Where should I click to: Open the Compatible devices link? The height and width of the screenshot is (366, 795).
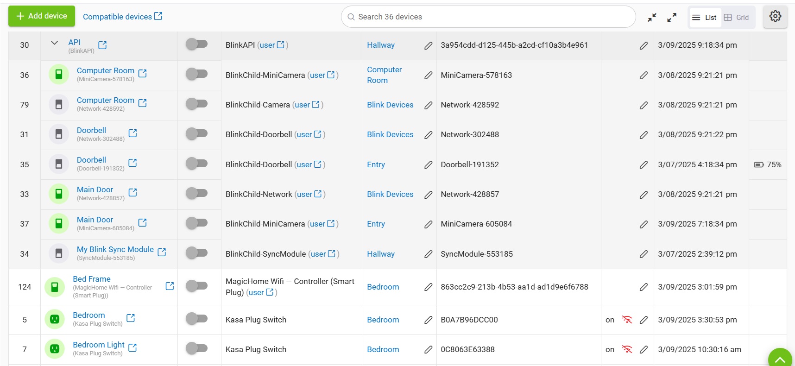pyautogui.click(x=117, y=17)
